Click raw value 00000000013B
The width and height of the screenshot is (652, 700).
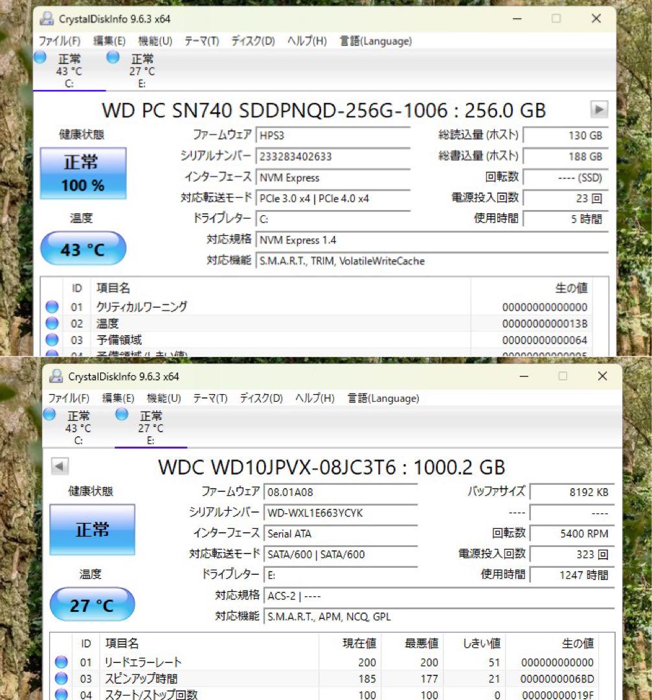[x=545, y=323]
